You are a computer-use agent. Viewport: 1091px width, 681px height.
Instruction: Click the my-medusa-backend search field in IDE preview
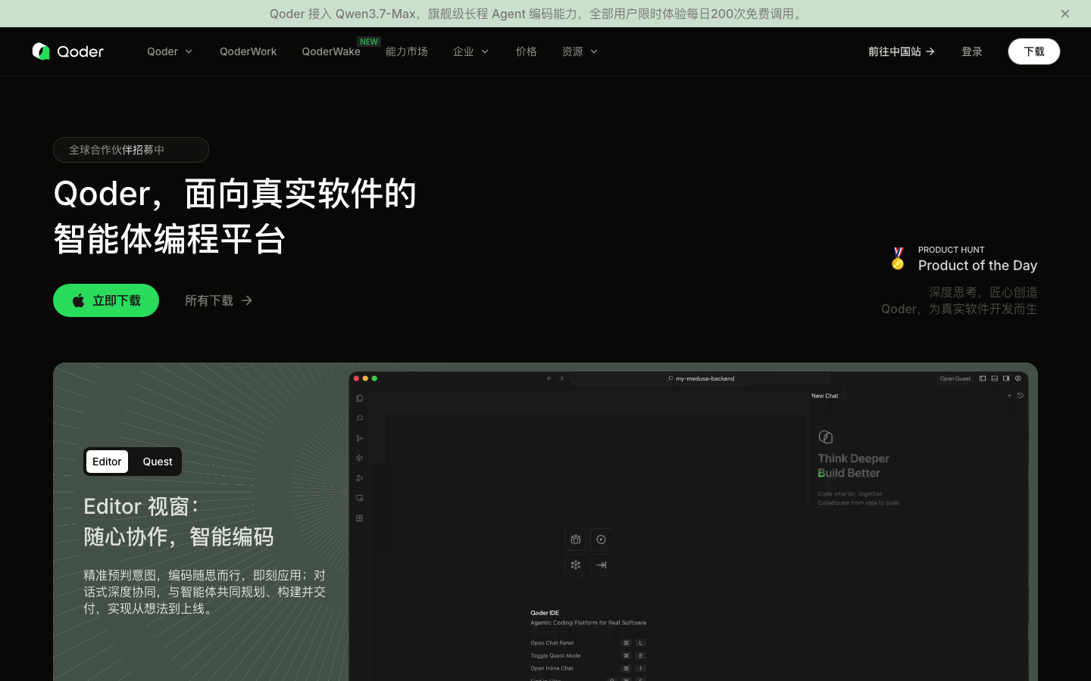701,378
